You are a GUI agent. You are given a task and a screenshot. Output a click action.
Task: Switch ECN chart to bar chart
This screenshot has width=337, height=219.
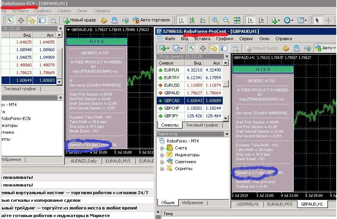pos(181,20)
